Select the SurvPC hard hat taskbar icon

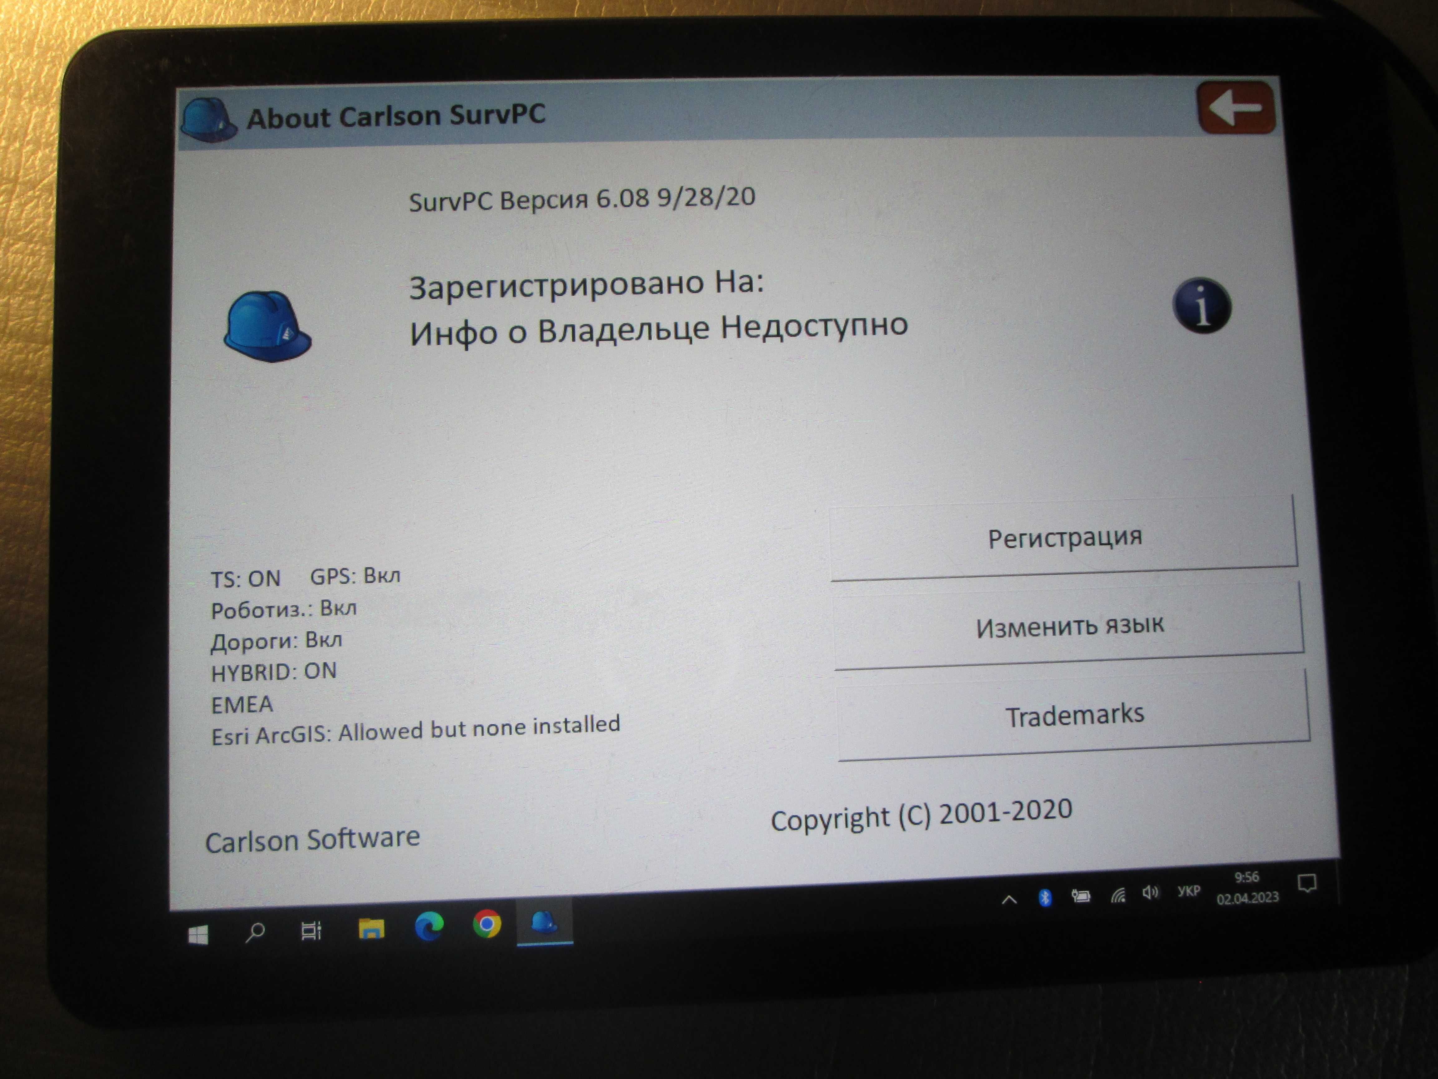point(545,922)
